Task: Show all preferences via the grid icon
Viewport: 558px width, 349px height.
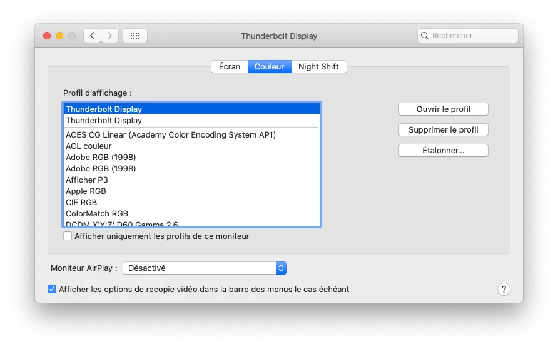Action: pyautogui.click(x=135, y=36)
